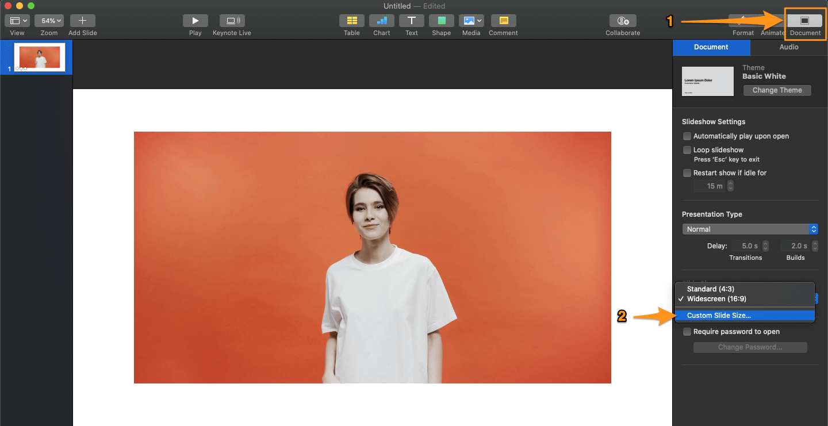Open Keynote Live
This screenshot has width=828, height=426.
tap(232, 21)
